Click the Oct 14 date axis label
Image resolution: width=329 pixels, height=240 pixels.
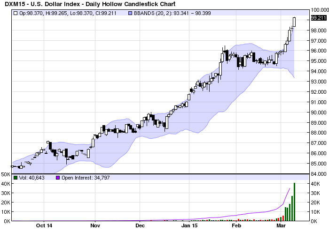pyautogui.click(x=43, y=226)
